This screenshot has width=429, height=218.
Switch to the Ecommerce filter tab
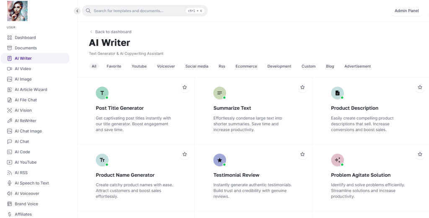tap(246, 66)
